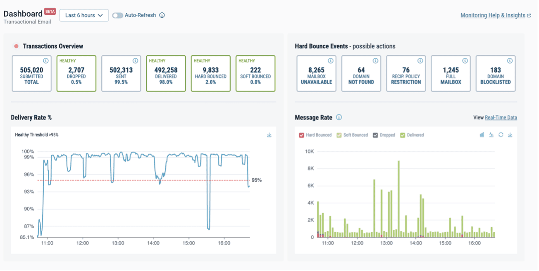Select the Delivered 492,258 card
539x271 pixels.
(x=166, y=74)
